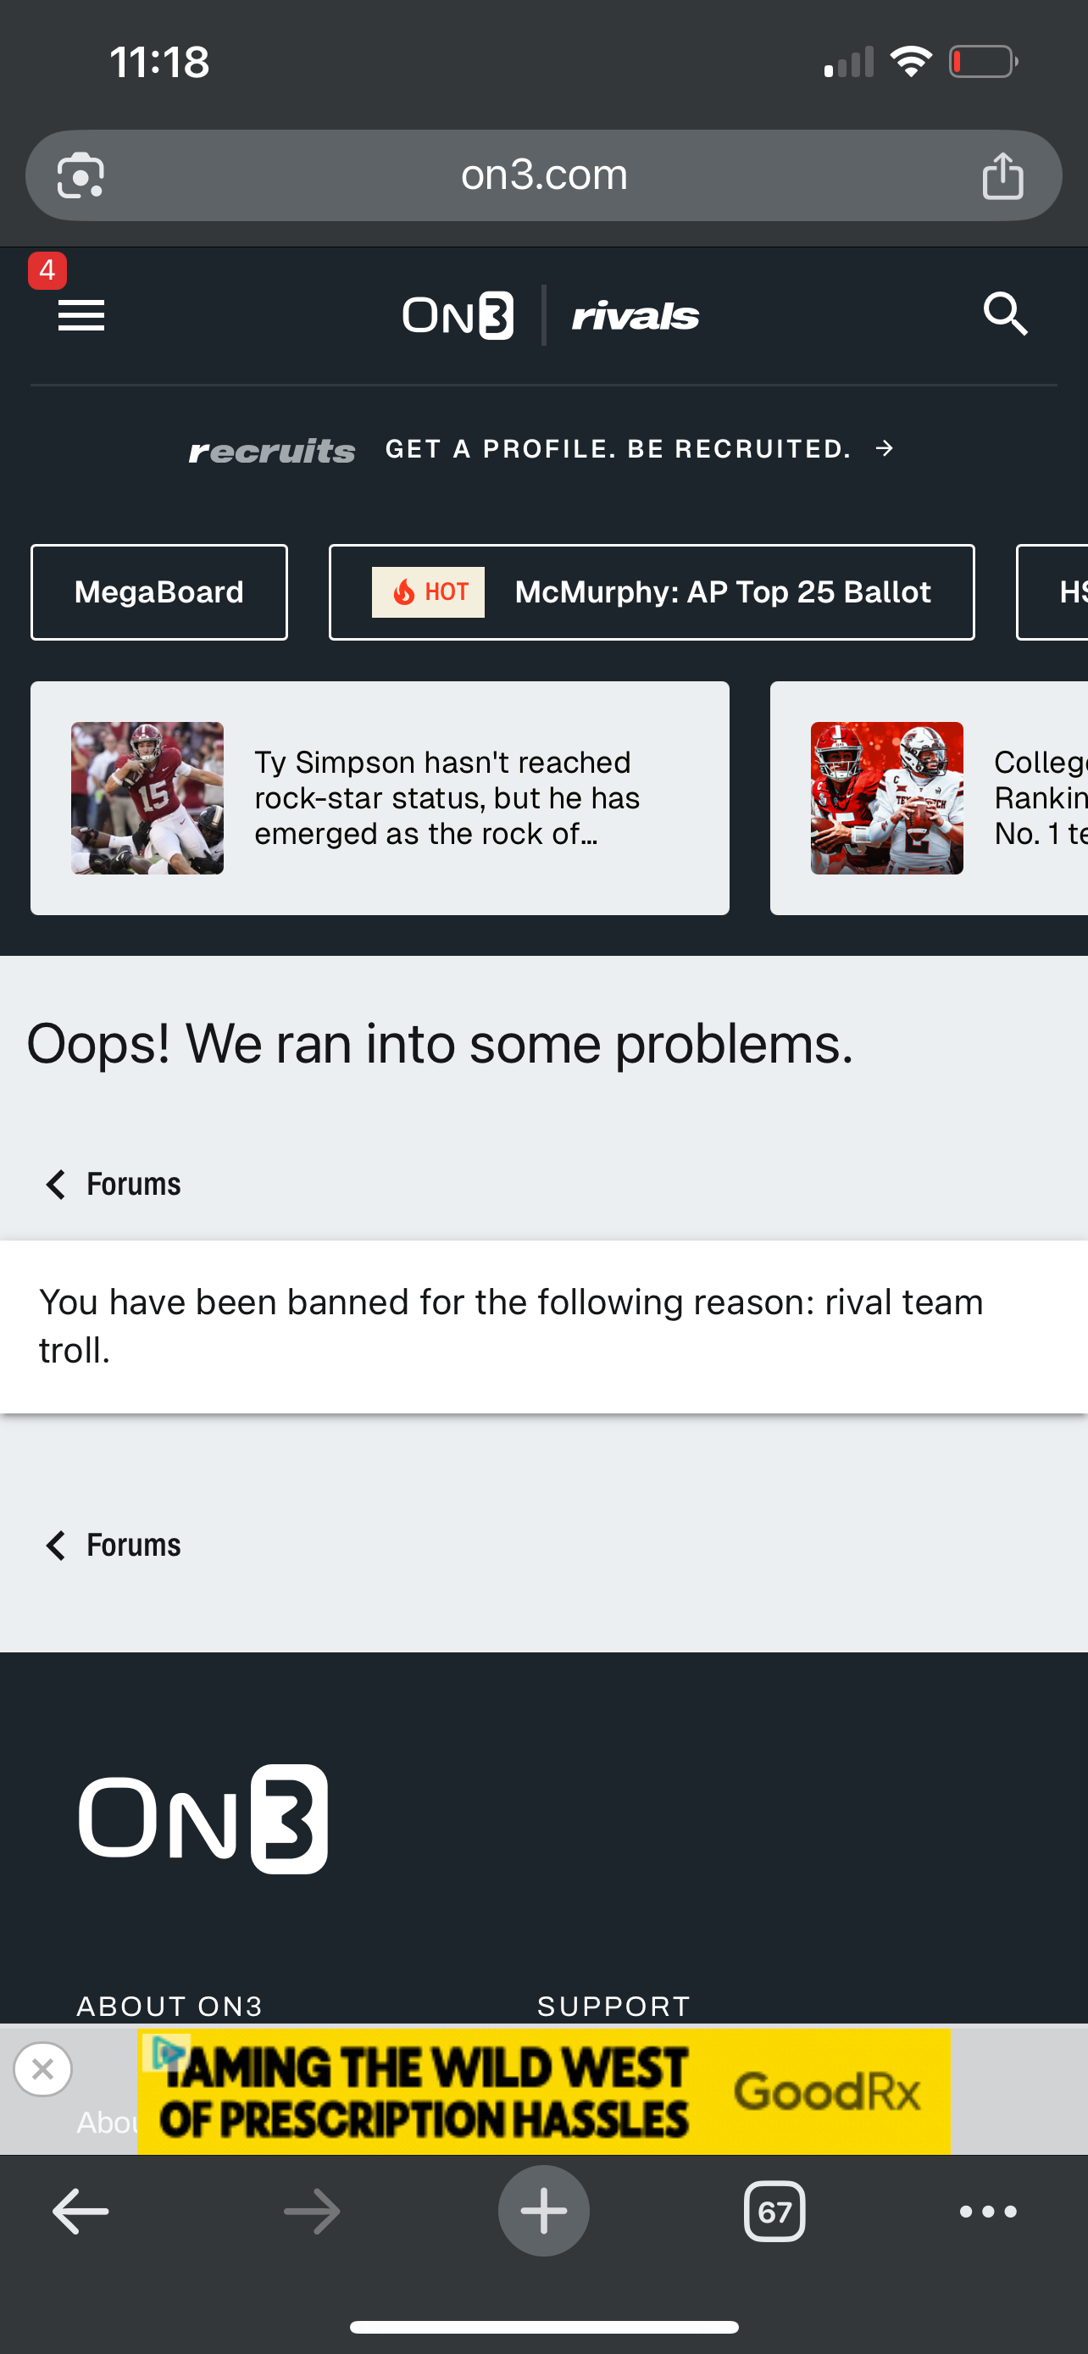This screenshot has width=1088, height=2354.
Task: Open the tab switcher showing 67 tabs
Action: pyautogui.click(x=774, y=2212)
